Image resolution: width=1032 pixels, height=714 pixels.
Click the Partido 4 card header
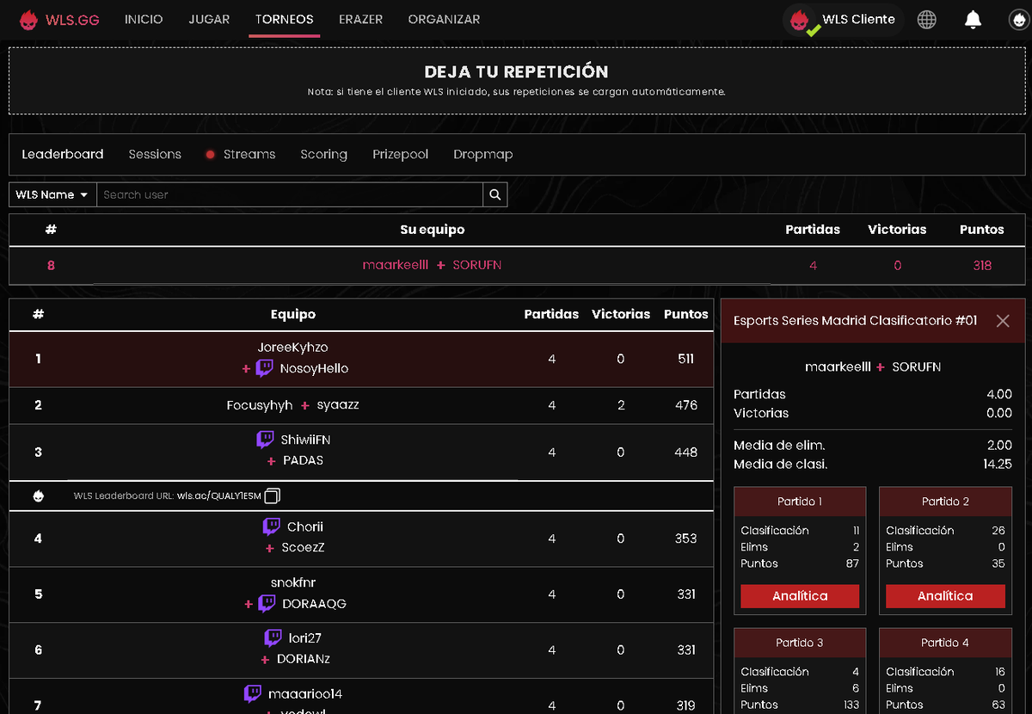tap(945, 643)
